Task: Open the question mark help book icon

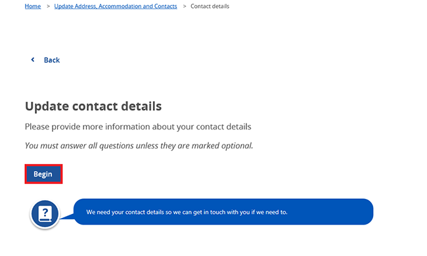Action: click(x=45, y=213)
